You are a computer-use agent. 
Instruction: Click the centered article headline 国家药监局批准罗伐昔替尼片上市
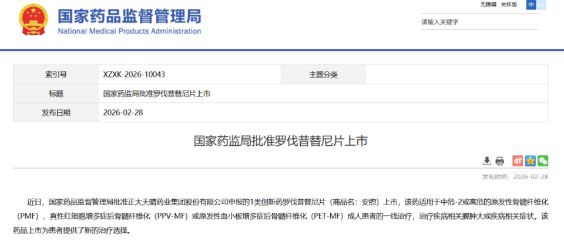pos(281,141)
